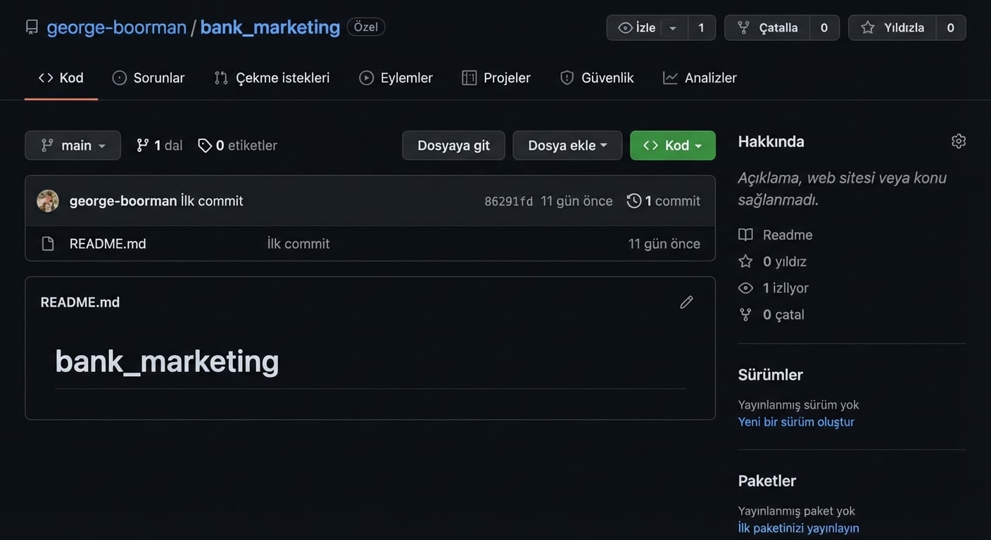Image resolution: width=991 pixels, height=540 pixels.
Task: Click the branch icon beside 1 dal
Action: 144,145
